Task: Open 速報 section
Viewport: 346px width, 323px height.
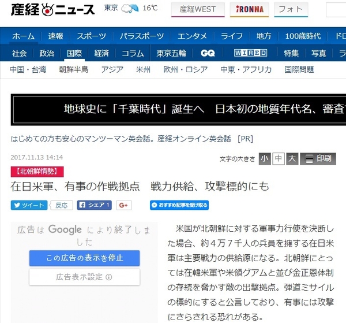Action: (x=55, y=36)
